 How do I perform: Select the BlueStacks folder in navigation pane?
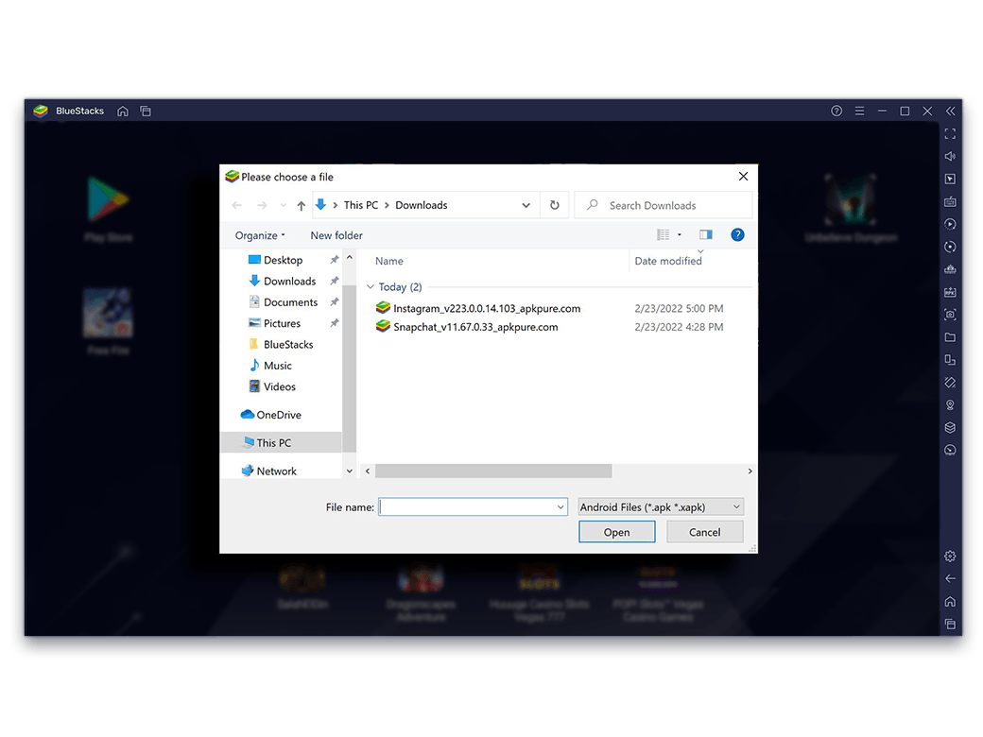click(x=288, y=345)
